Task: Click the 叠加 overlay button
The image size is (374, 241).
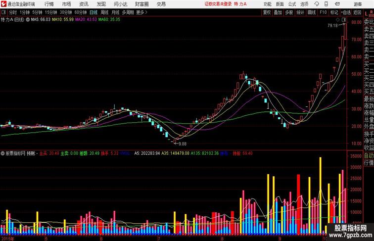Action: (x=278, y=12)
